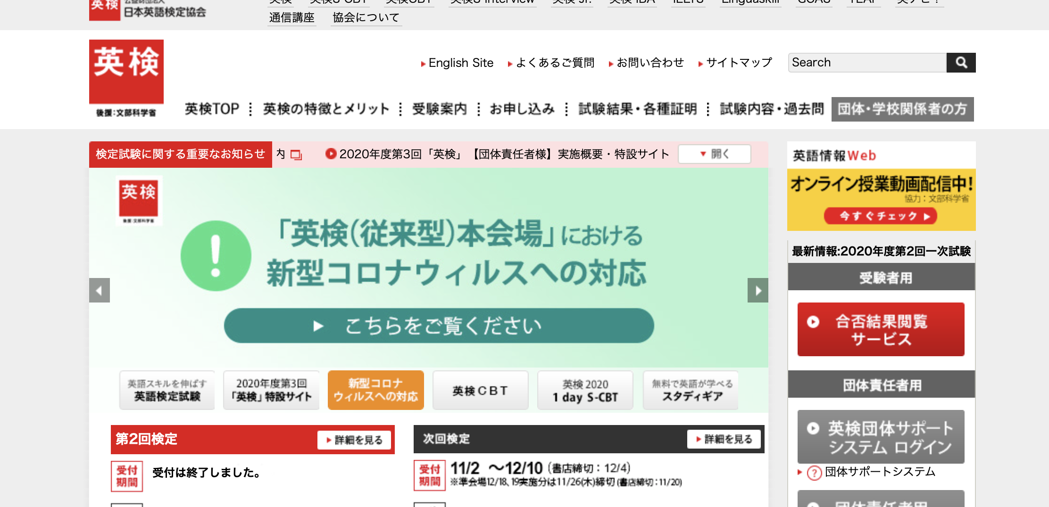Open 英検団体サポートシステム ログイン button
Screen dimensions: 1049x507
click(881, 437)
